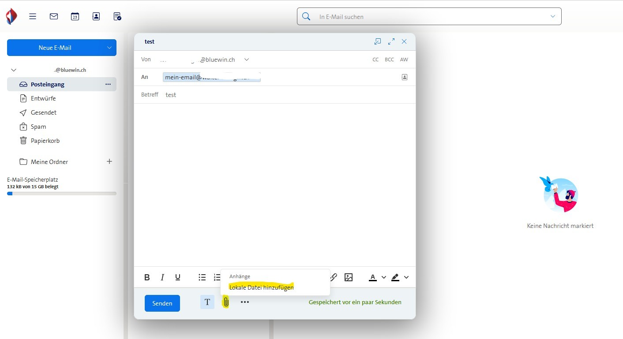
Task: Click the paperclip attachment icon
Action: (225, 302)
